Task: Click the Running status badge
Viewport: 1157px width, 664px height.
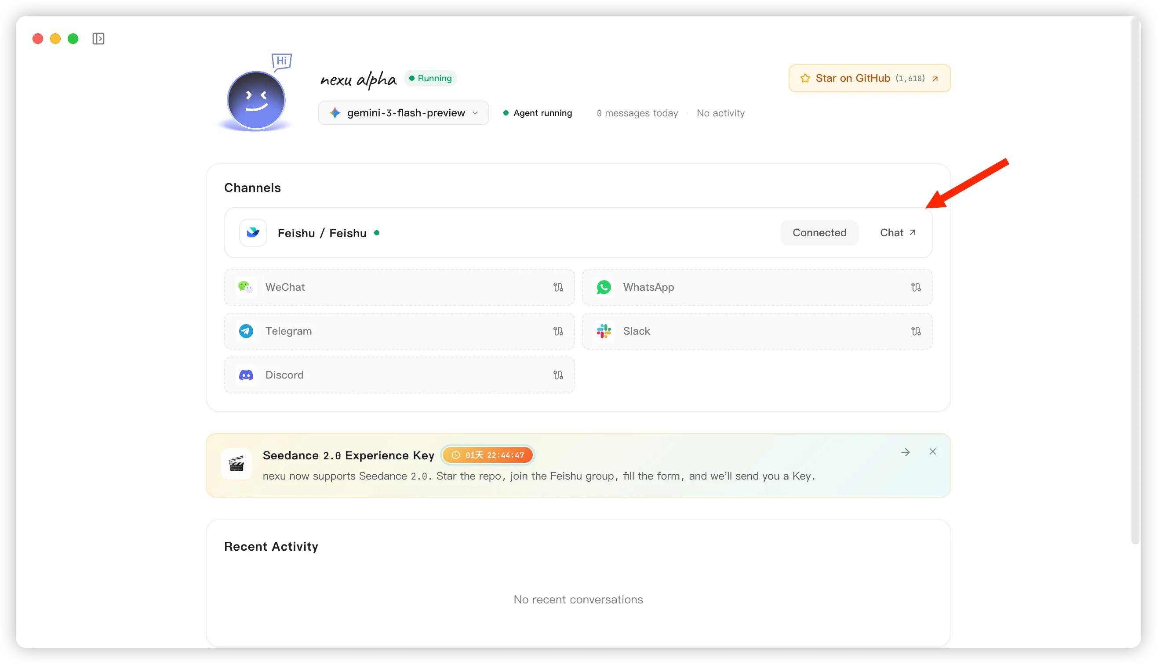Action: tap(430, 78)
